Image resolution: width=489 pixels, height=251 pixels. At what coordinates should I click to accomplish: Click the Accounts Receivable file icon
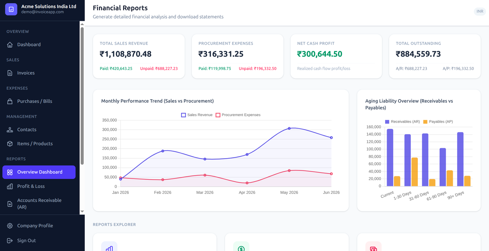[10, 204]
